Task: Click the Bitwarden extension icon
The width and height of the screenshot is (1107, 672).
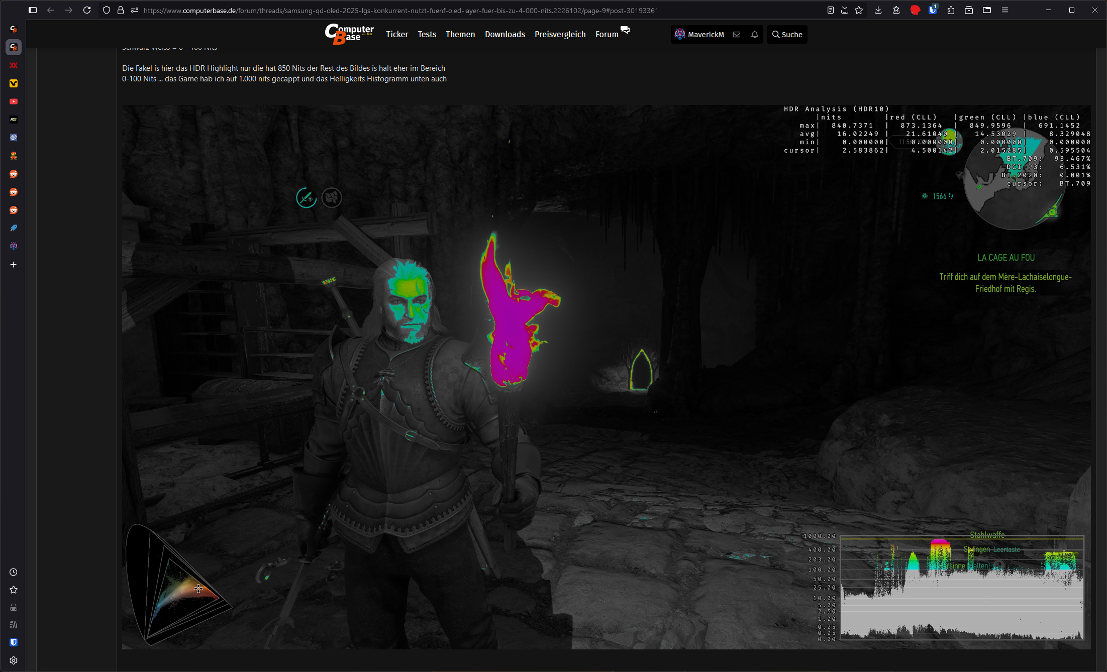Action: 933,10
